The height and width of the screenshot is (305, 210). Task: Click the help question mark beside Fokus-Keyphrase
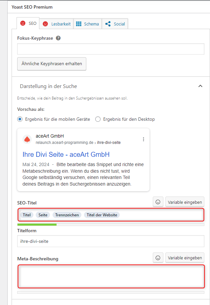[x=58, y=38]
